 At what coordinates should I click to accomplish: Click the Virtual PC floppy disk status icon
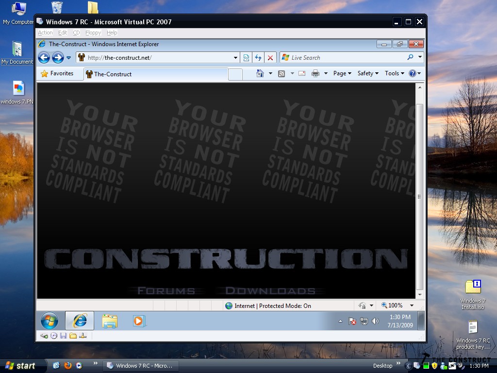click(x=64, y=336)
